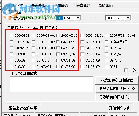Open the 高级密码 tab

point(106,5)
